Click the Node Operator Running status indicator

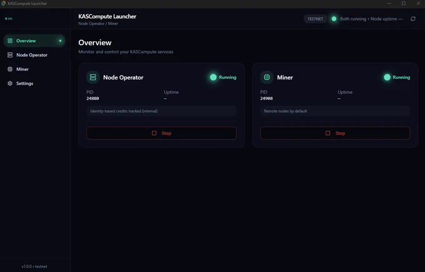tap(223, 78)
